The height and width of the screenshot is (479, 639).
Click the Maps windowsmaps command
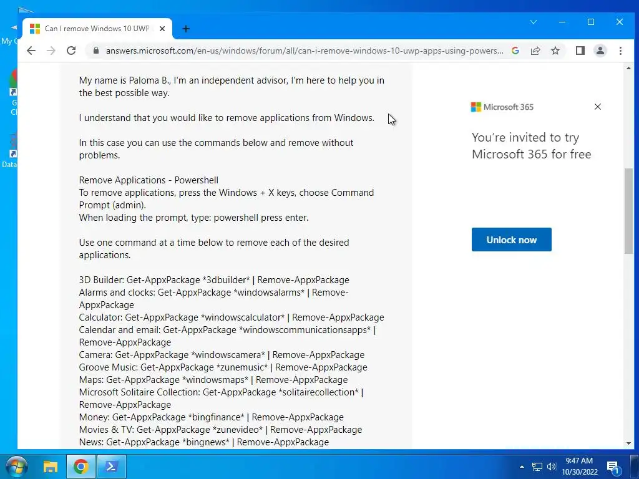point(213,380)
